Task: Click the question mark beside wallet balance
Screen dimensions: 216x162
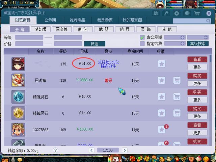Action: [x=55, y=150]
